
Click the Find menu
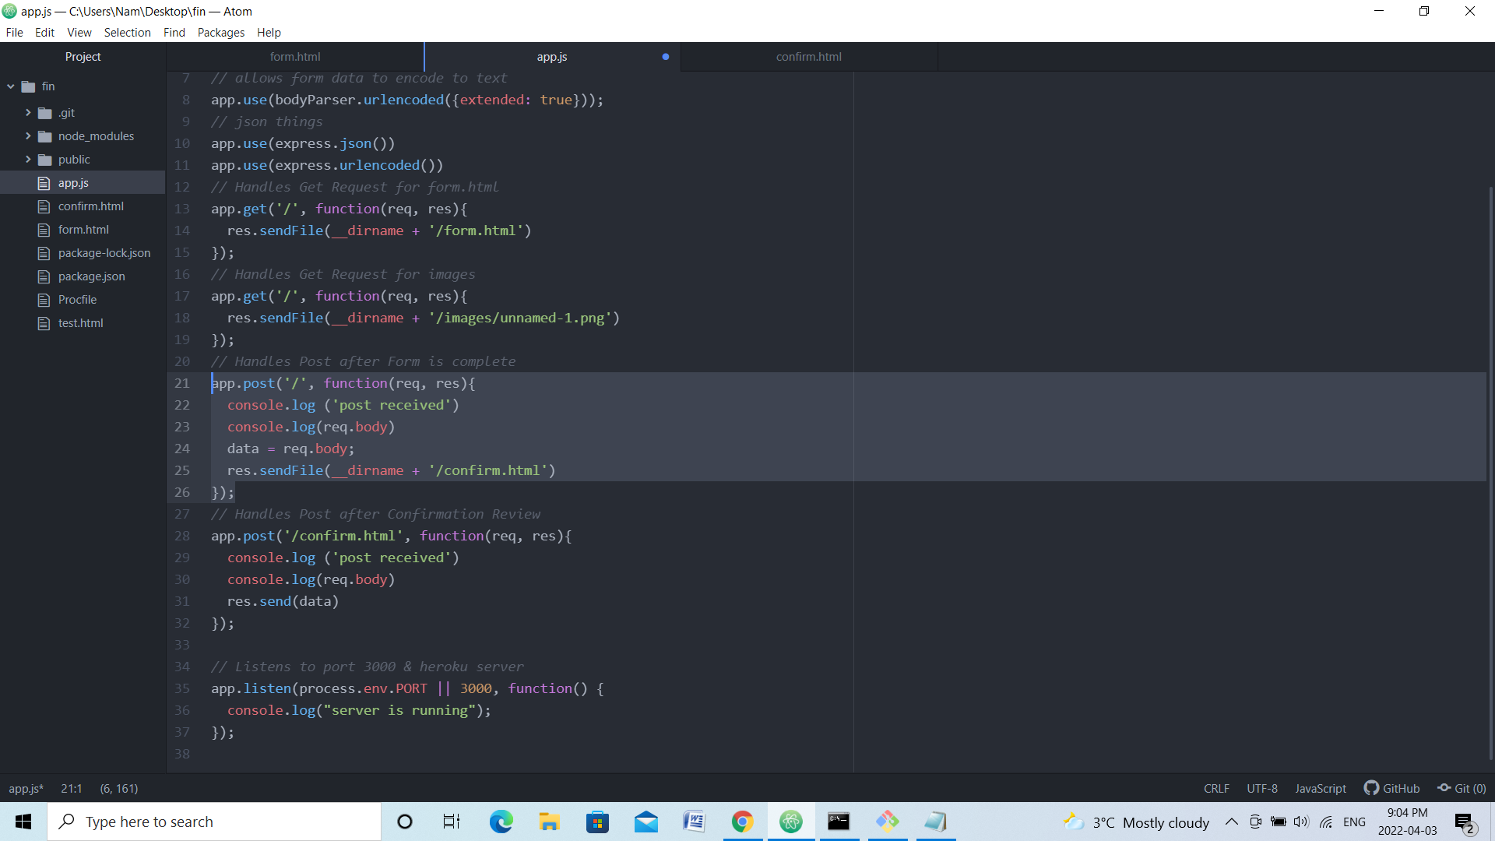click(x=173, y=32)
